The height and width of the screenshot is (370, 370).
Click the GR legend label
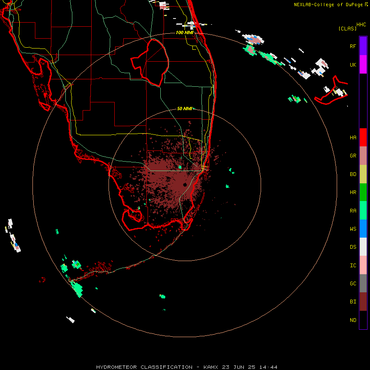point(353,156)
